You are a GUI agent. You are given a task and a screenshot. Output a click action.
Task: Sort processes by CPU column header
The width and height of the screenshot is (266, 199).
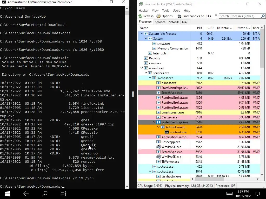point(209,28)
